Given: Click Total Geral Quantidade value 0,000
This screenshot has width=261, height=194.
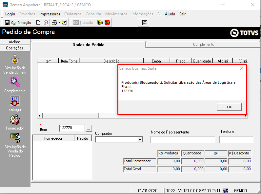Looking at the screenshot, I should (192, 169).
